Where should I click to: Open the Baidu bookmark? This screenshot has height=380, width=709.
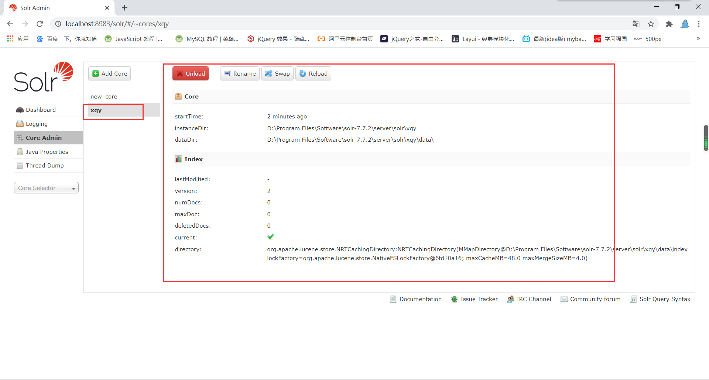pos(67,39)
